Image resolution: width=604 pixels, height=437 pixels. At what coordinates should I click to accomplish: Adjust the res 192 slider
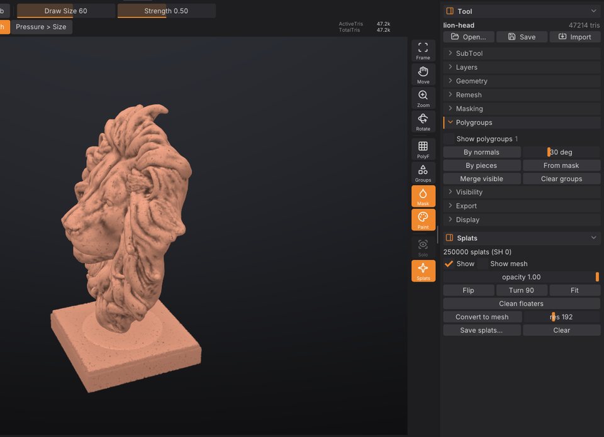[561, 317]
